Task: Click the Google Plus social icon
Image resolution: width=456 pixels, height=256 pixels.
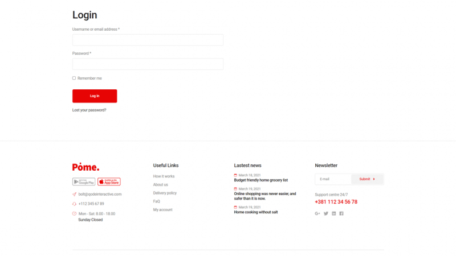Action: 317,213
